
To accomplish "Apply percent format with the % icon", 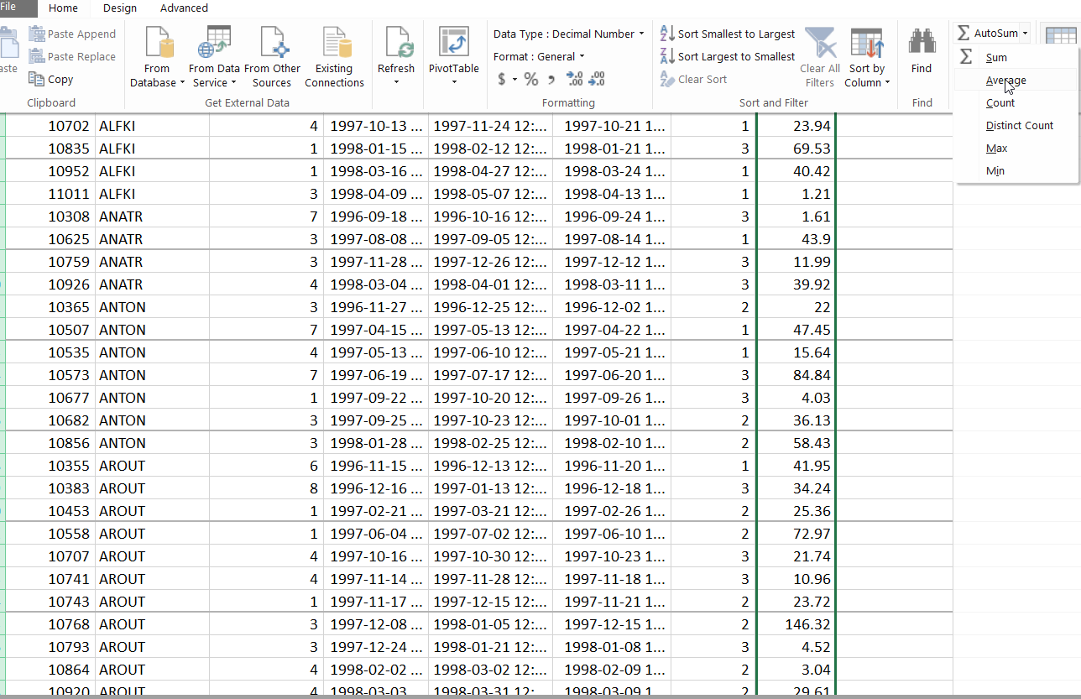I will [531, 79].
